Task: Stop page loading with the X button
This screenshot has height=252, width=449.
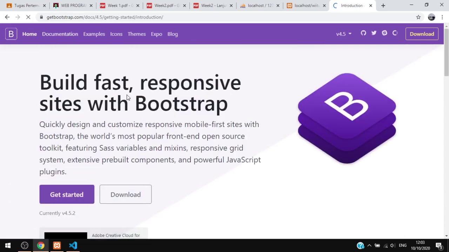Action: (x=28, y=17)
